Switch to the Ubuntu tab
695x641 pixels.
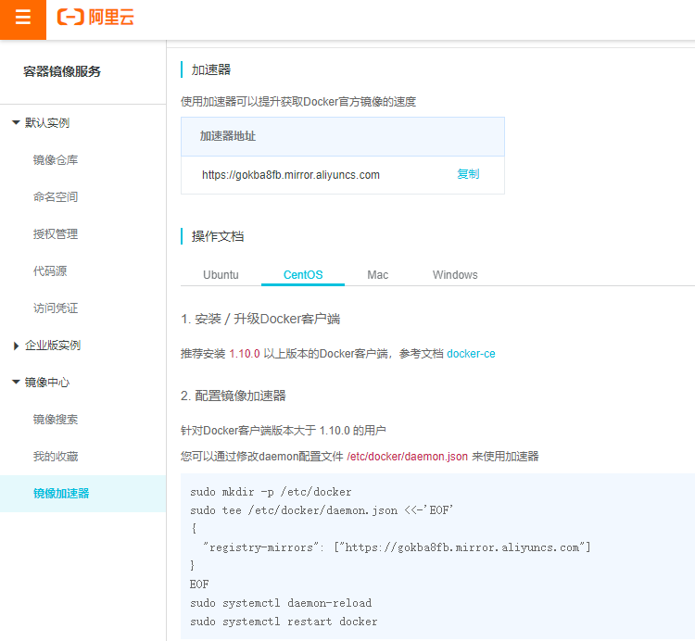tap(221, 275)
